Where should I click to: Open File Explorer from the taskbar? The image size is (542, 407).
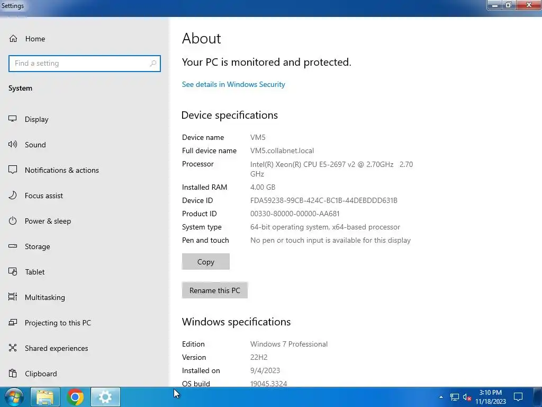[x=45, y=397]
